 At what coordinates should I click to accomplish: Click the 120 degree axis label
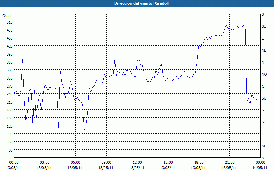[10, 126]
